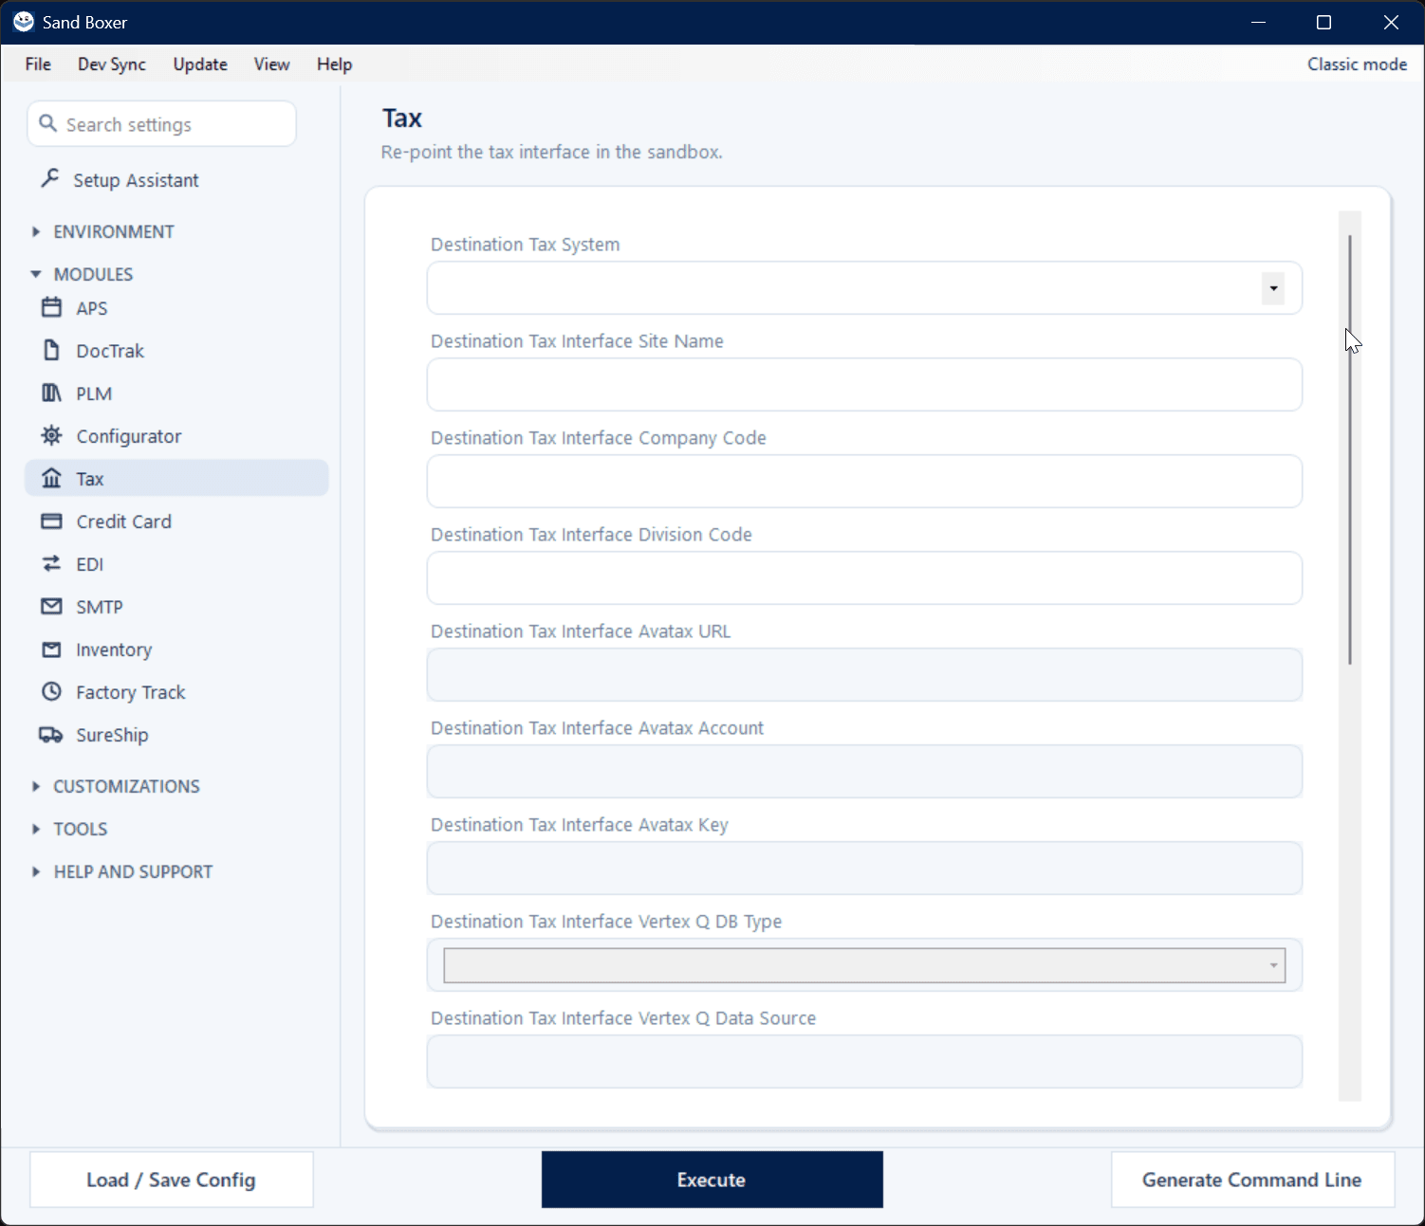This screenshot has height=1226, width=1425.
Task: Click the EDI exchange arrows icon
Action: (x=51, y=563)
